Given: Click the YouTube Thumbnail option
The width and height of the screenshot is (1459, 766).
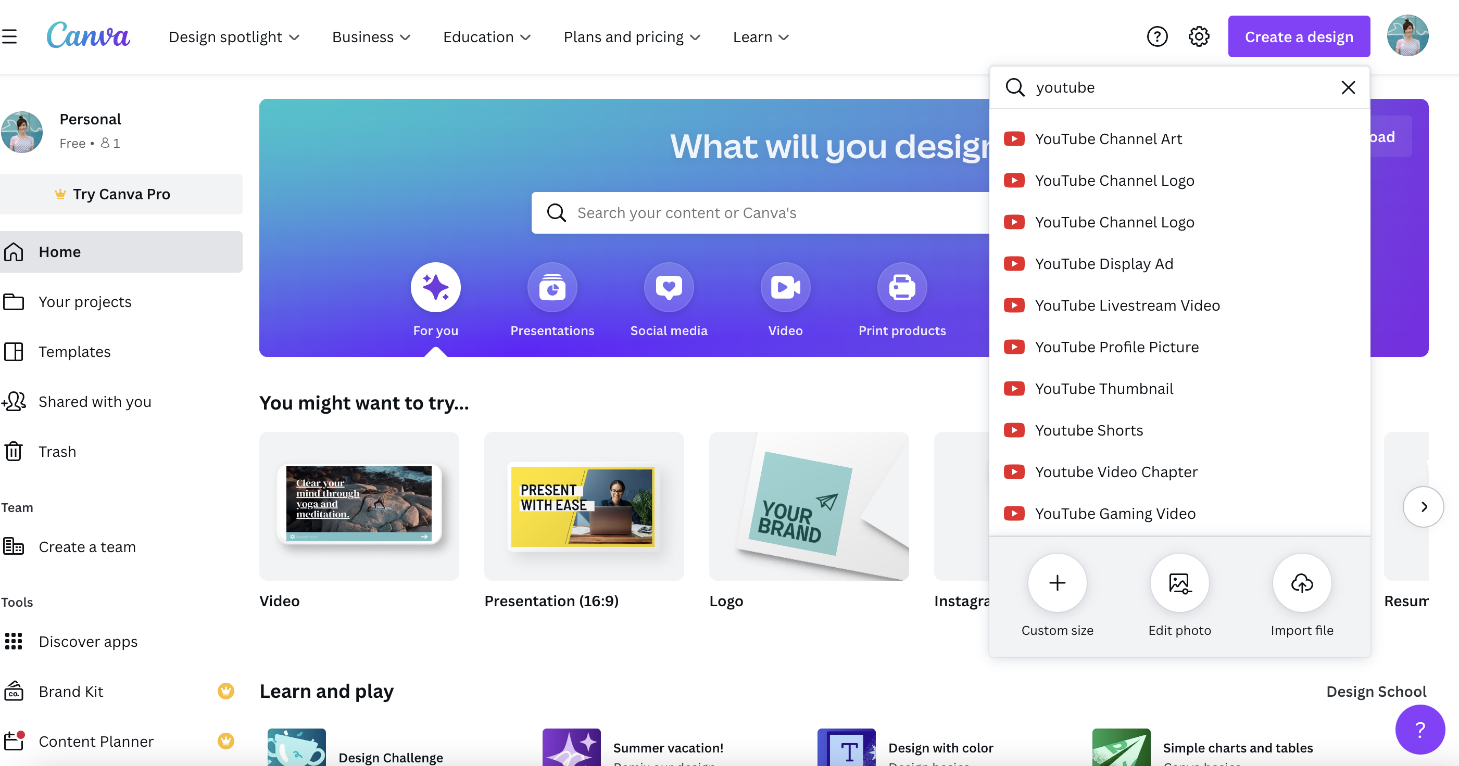Looking at the screenshot, I should pos(1104,389).
